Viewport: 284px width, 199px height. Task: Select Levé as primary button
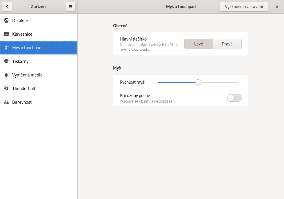tap(199, 44)
